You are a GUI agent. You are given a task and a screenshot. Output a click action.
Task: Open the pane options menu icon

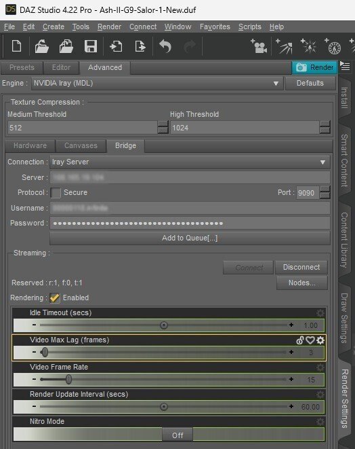pyautogui.click(x=345, y=66)
